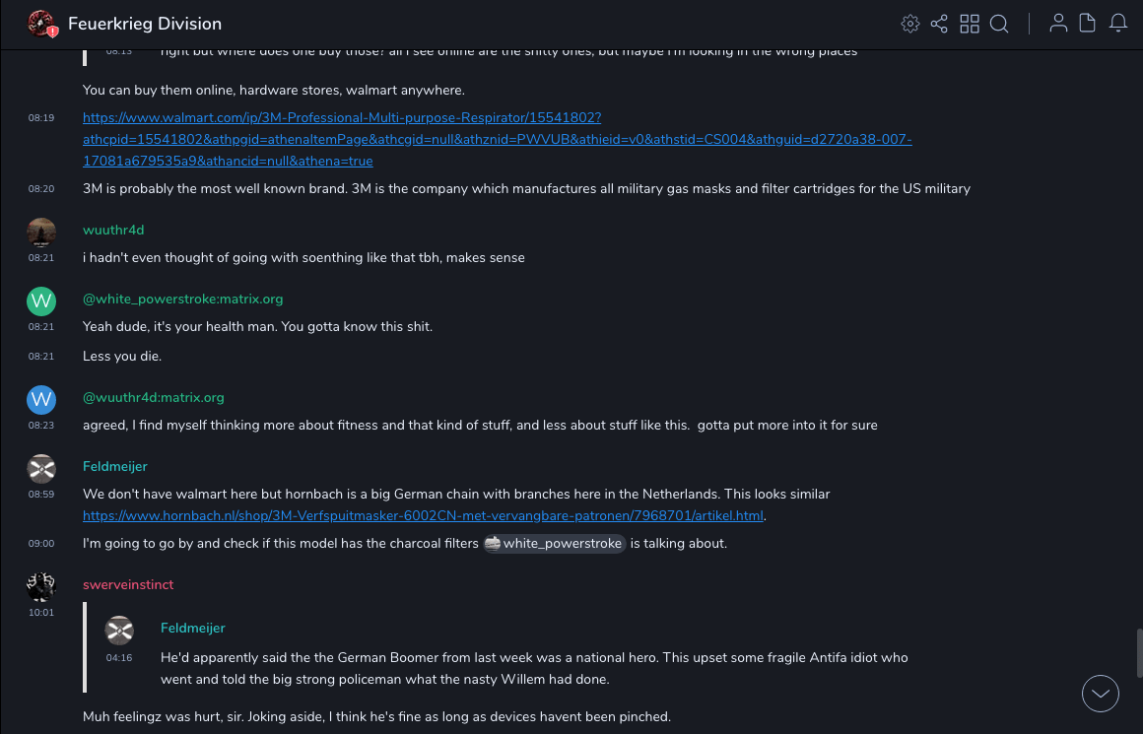The image size is (1143, 734).
Task: Jump to latest messages with down-chevron button
Action: (x=1101, y=694)
